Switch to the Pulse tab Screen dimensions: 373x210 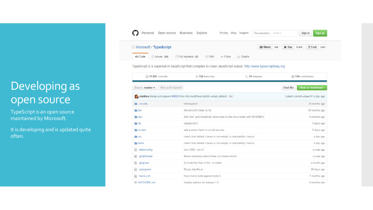225,57
